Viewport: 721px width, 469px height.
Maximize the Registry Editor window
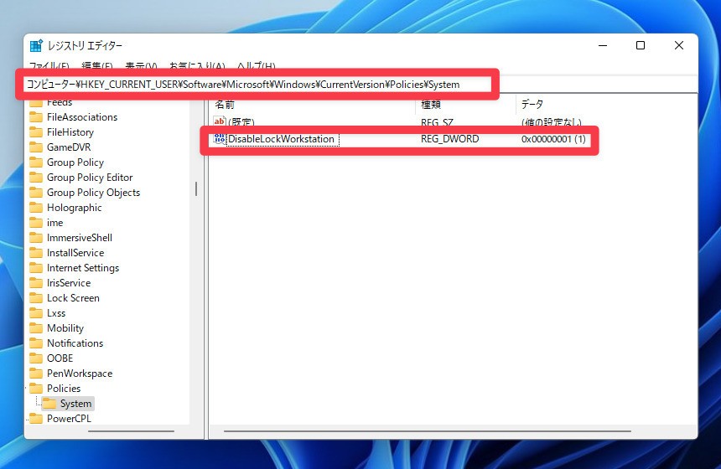[x=641, y=45]
